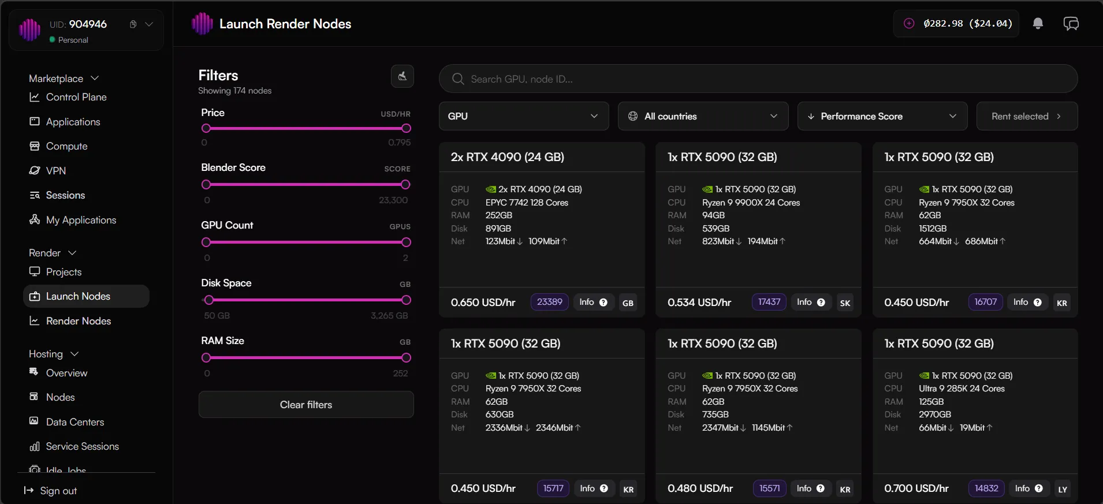
Task: Click the RAM Size slider left handle
Action: [206, 358]
